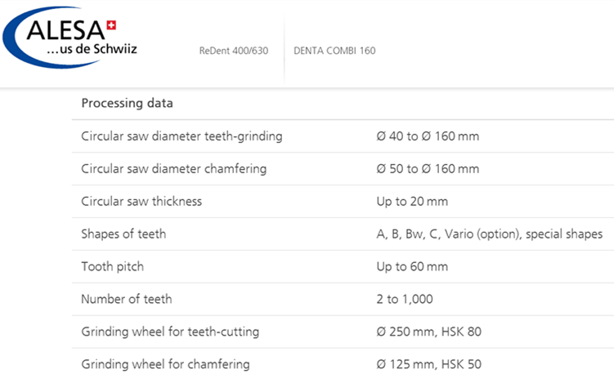Image resolution: width=614 pixels, height=383 pixels.
Task: Click the Vario (option) shapes value
Action: click(490, 234)
